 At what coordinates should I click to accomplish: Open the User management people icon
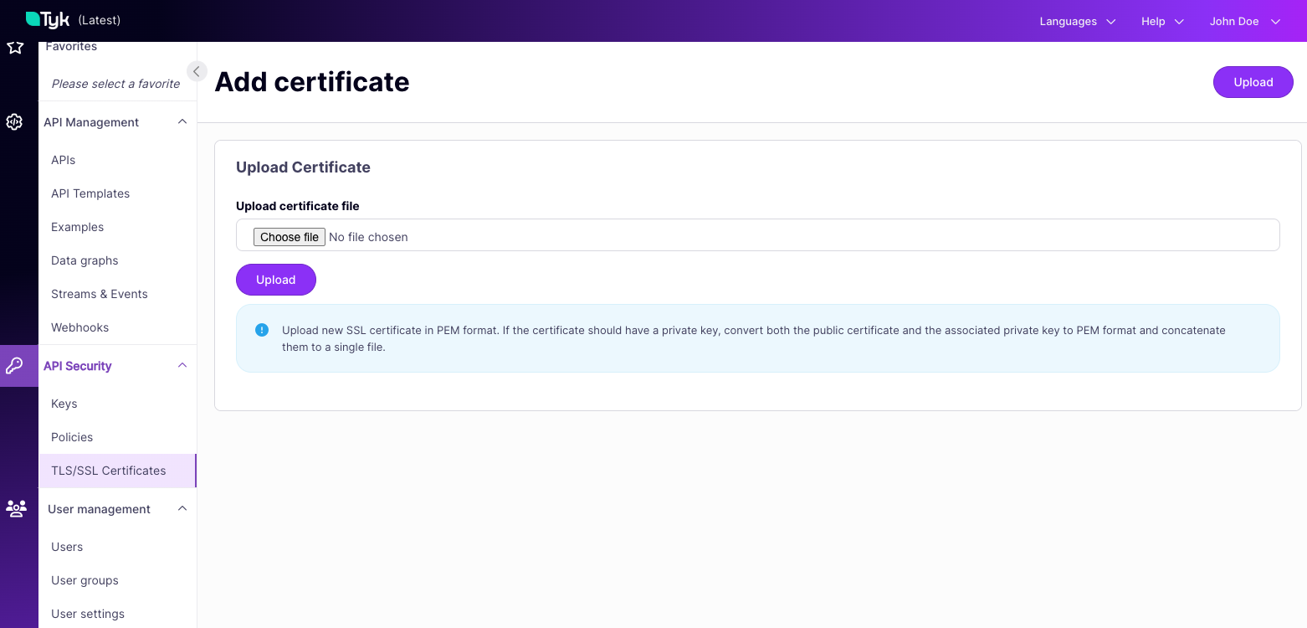(x=15, y=509)
